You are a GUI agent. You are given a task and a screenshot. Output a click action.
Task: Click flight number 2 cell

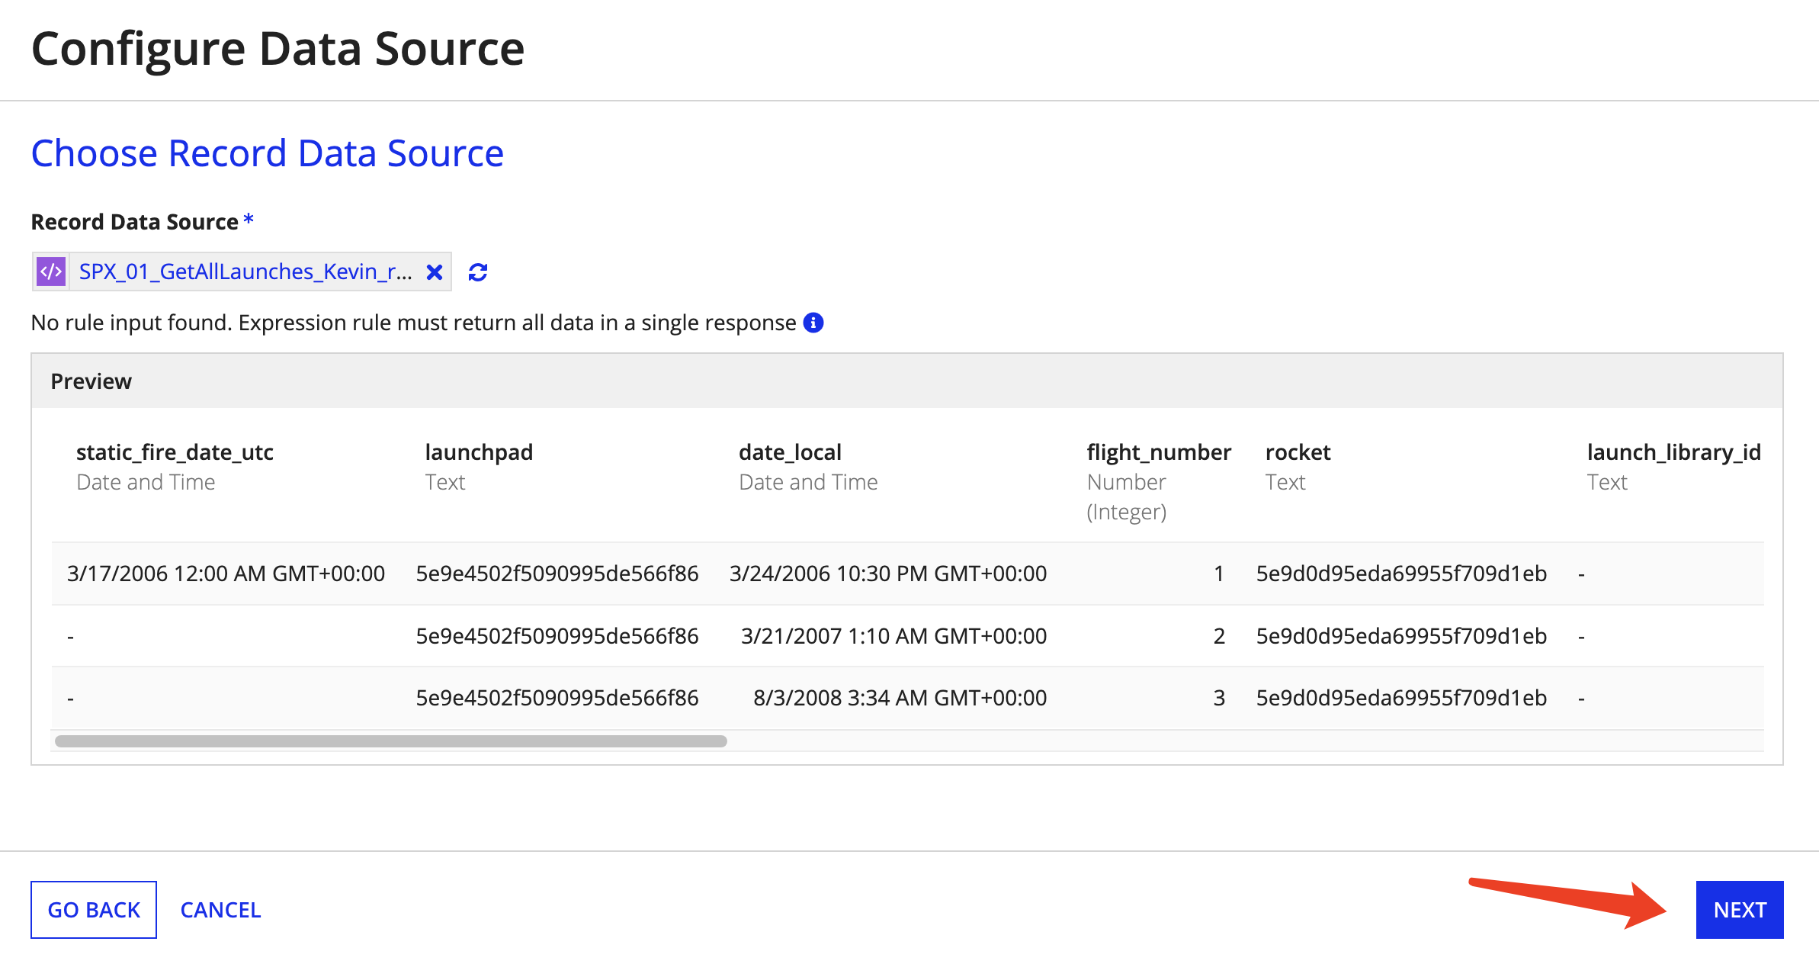coord(1219,636)
